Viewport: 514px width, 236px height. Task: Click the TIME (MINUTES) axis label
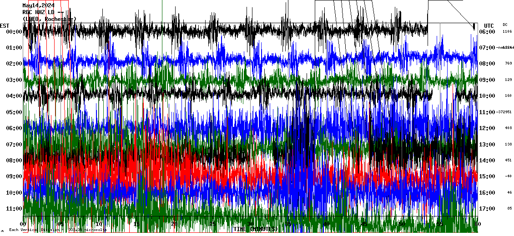[255, 229]
